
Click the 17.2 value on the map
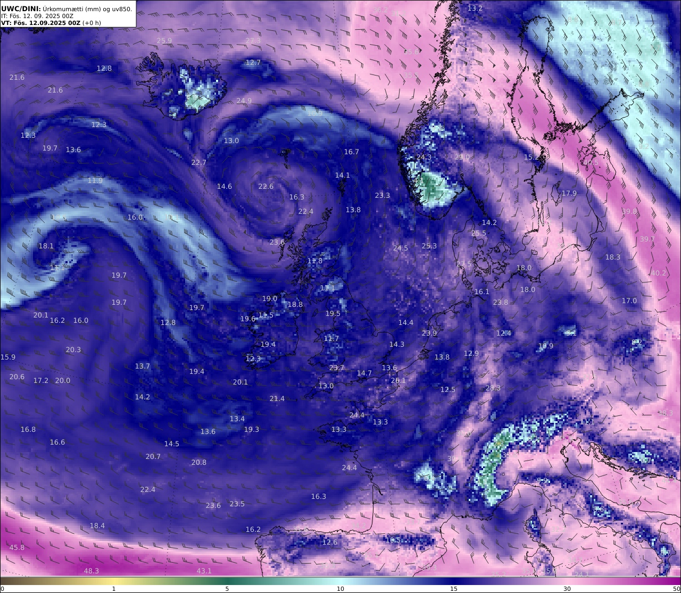pos(41,381)
